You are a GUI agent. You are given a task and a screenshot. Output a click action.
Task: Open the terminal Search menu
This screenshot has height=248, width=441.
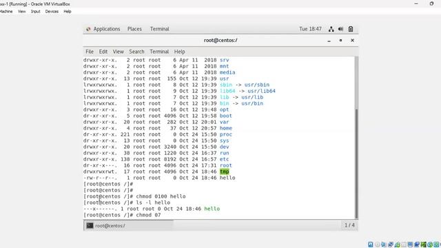coord(136,52)
